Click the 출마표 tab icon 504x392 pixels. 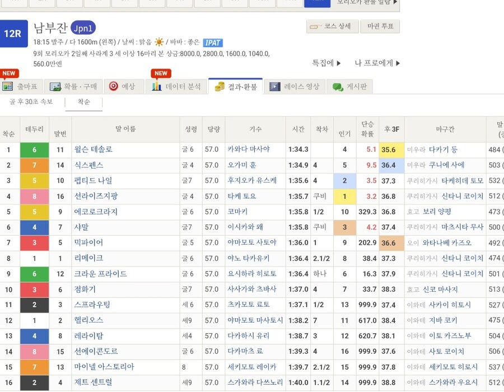coord(8,87)
